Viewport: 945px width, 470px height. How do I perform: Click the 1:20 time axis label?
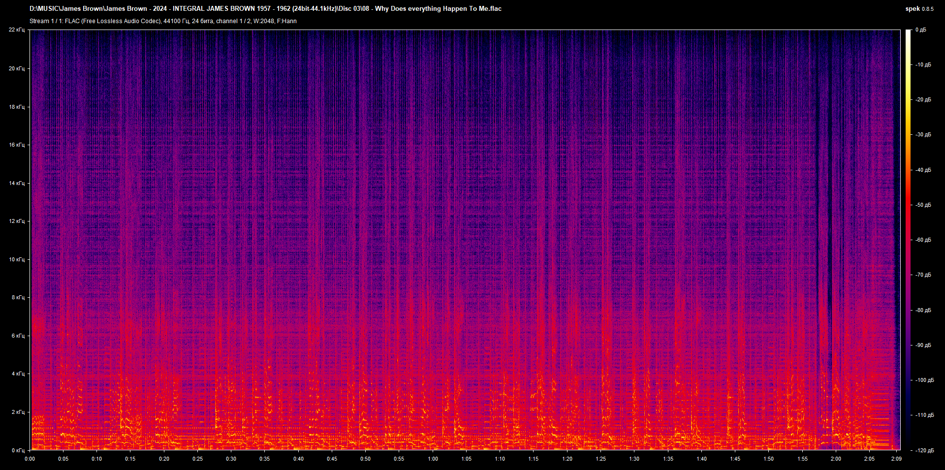tap(567, 459)
